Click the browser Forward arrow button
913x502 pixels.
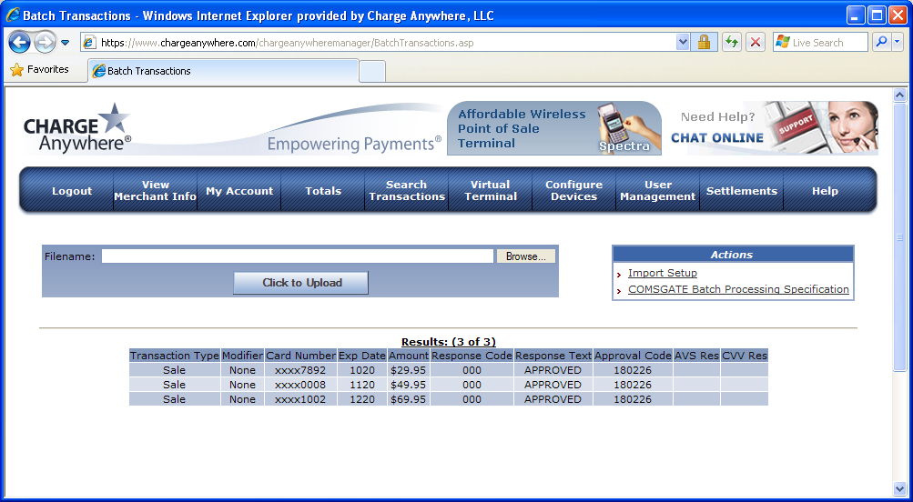click(x=45, y=42)
